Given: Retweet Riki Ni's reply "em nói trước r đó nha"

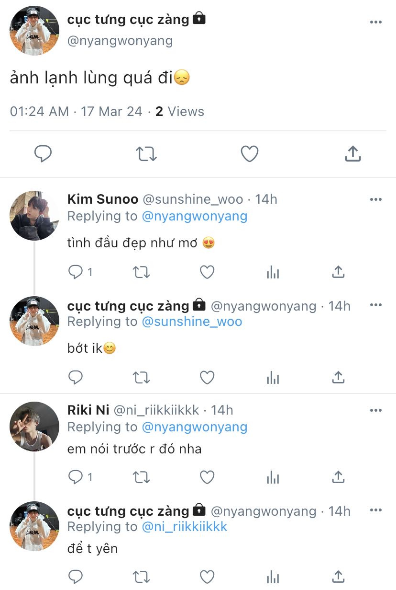Looking at the screenshot, I should (141, 477).
